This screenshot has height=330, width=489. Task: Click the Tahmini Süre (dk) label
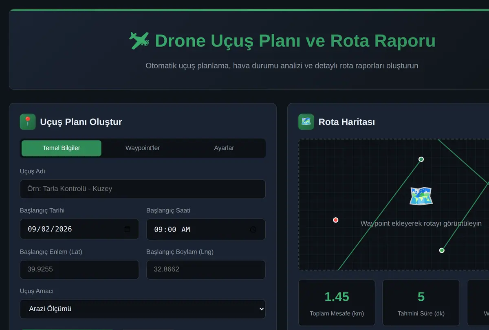click(421, 313)
